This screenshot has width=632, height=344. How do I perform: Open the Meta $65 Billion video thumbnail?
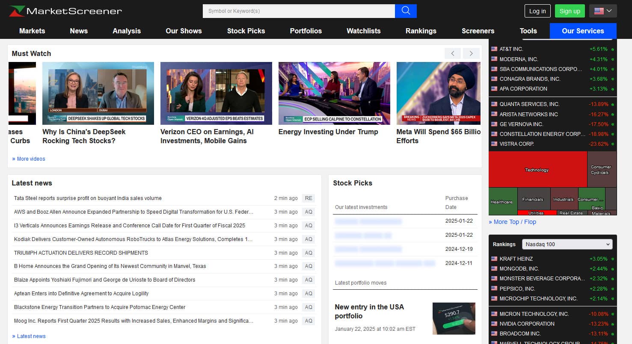[439, 93]
